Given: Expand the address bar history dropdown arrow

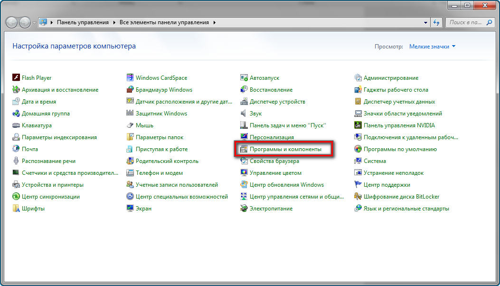Looking at the screenshot, I should click(425, 23).
